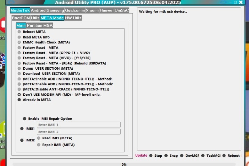
Task: Open TaskMGR task manager
Action: click(x=211, y=156)
